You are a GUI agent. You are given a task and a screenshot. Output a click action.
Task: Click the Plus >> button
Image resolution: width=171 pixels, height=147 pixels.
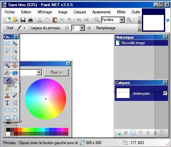[56, 72]
